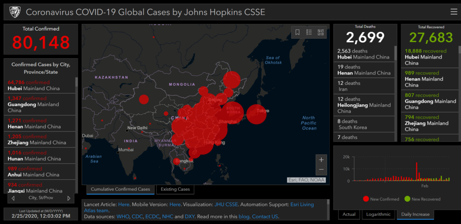This screenshot has width=461, height=224.
Task: Click the Japan case circle near Tokyo
Action: 256,114
